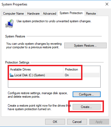The width and height of the screenshot is (111, 127).
Task: Click empty space in the drives list
Action: 54,82
